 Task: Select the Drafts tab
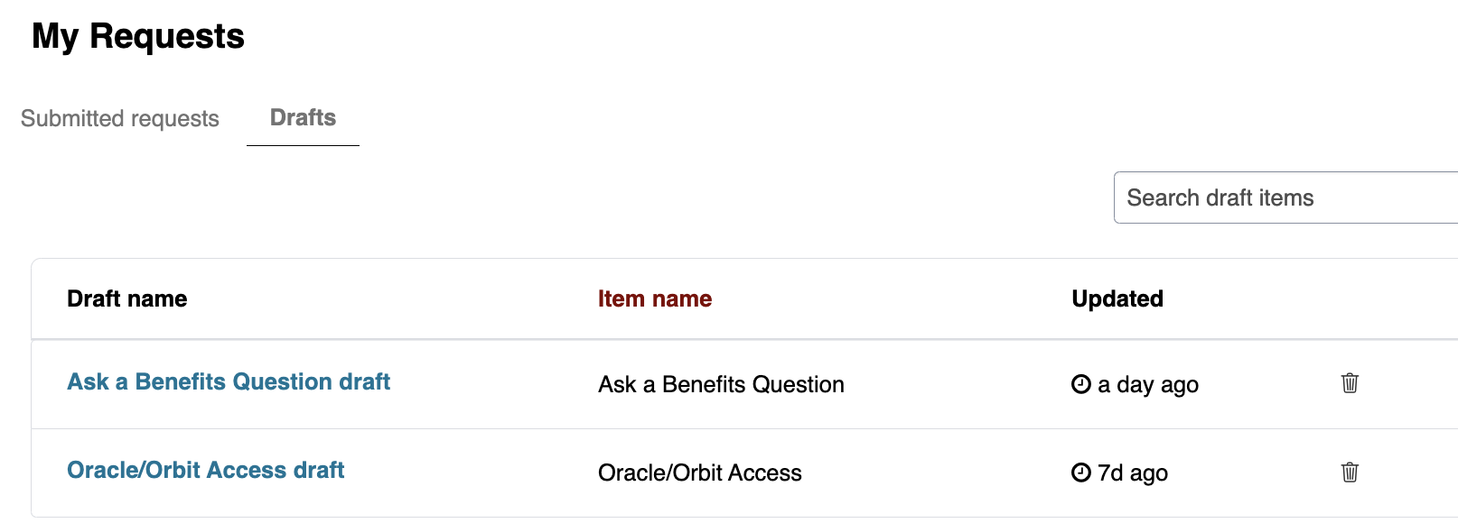coord(303,118)
